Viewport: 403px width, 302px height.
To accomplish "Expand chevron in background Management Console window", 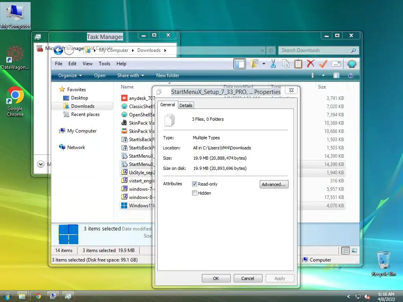I will [41, 164].
